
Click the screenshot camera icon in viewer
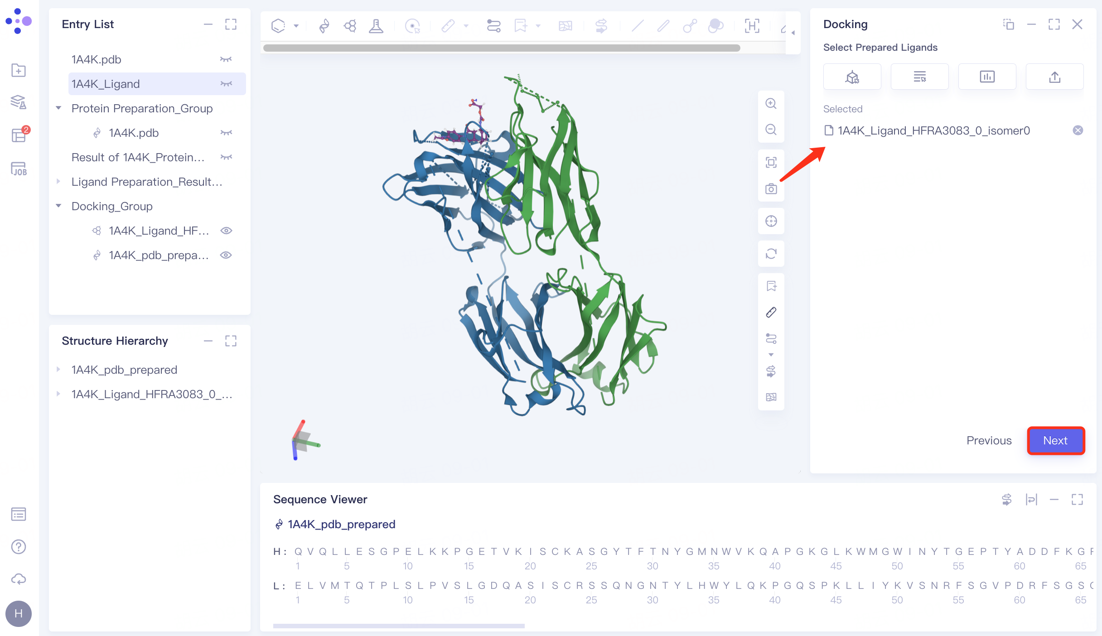[x=771, y=188]
